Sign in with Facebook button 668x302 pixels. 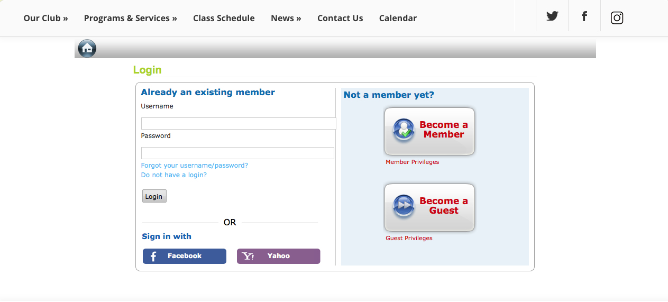click(185, 256)
